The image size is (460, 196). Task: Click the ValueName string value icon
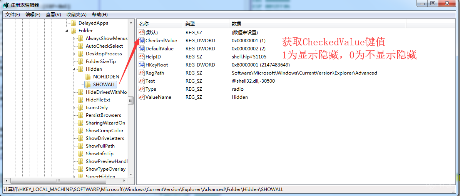tap(141, 97)
